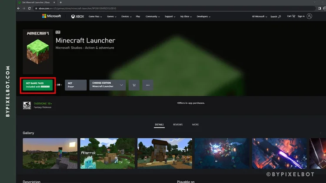Viewport: 326px width, 183px height.
Task: Click the Minecraft box art image
Action: (x=38, y=52)
